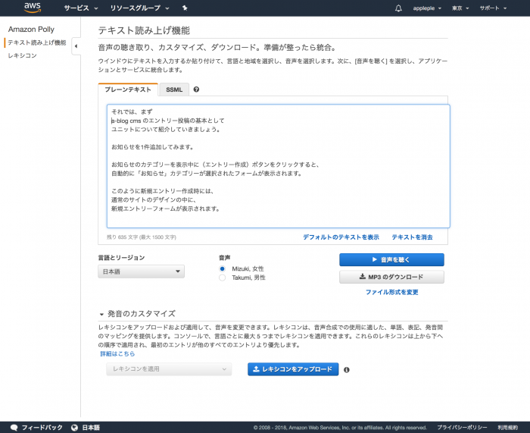Open 利用規約 footer link
This screenshot has height=433, width=530.
coord(507,428)
